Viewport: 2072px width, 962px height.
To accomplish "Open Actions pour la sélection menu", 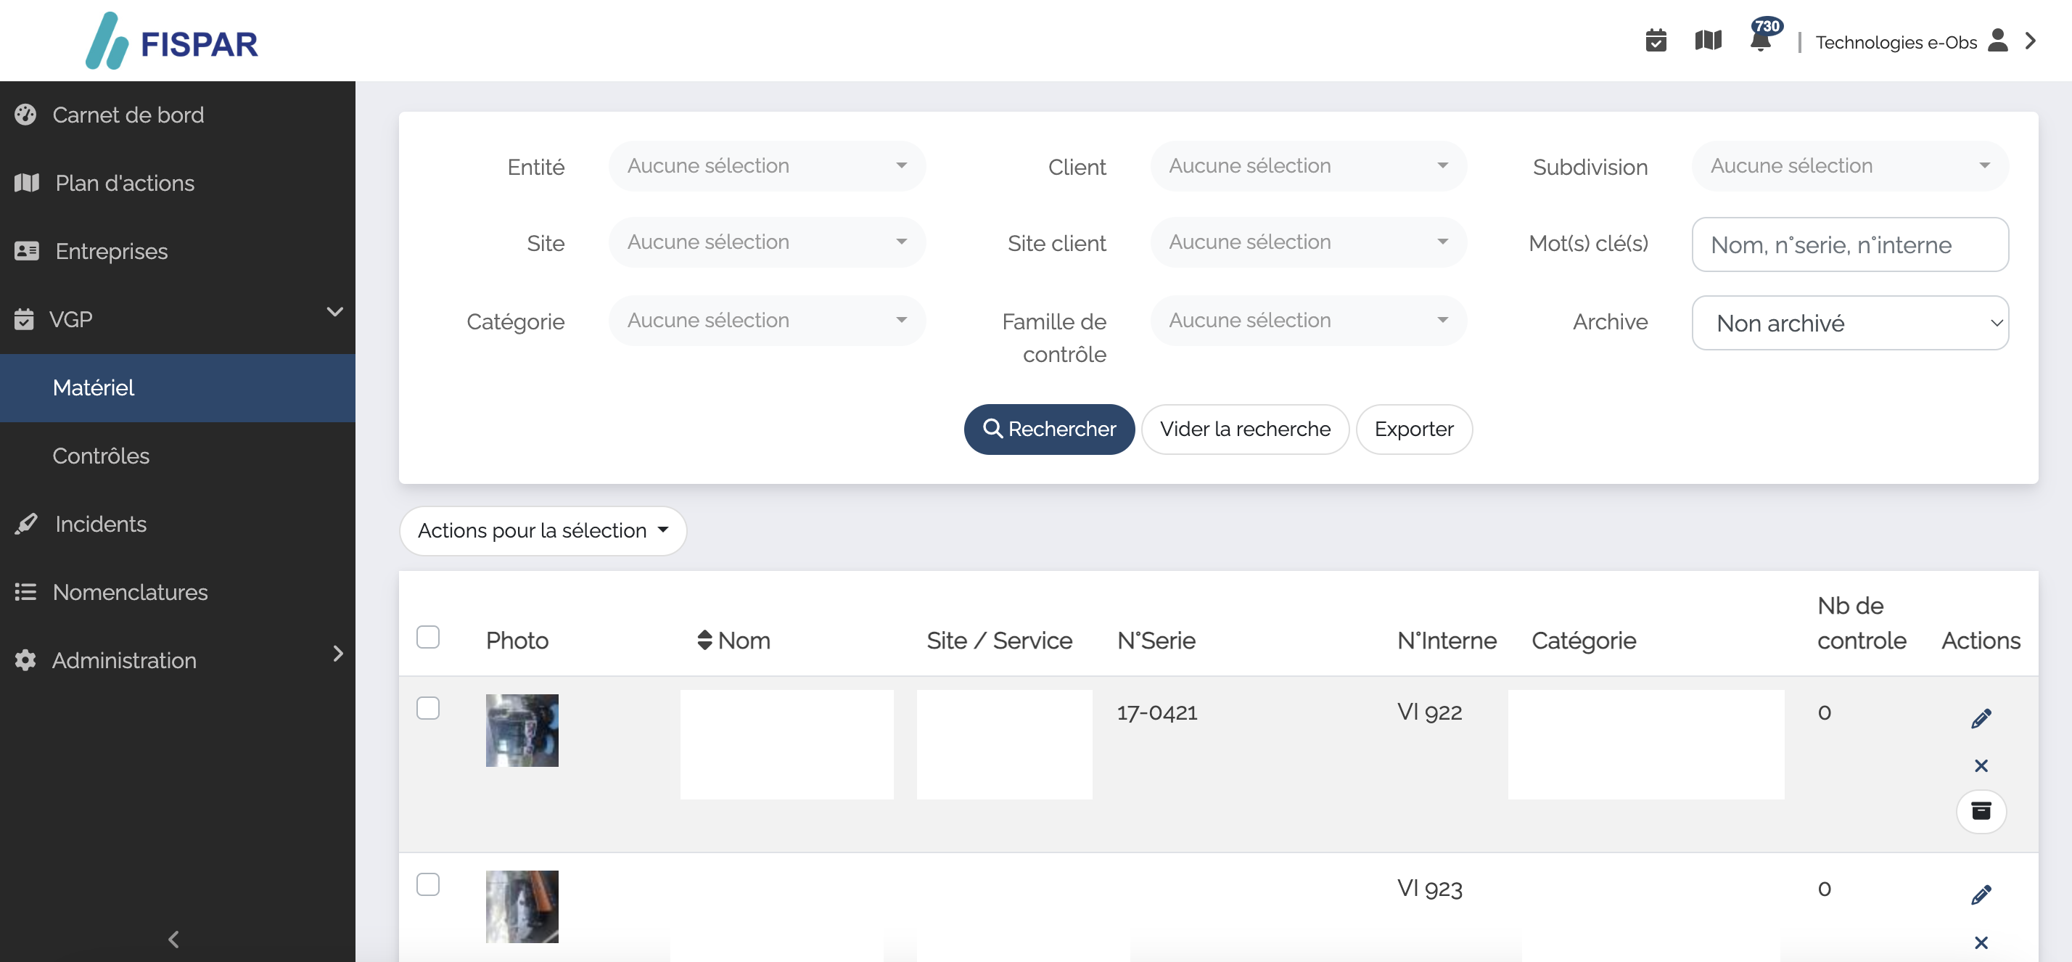I will coord(542,530).
